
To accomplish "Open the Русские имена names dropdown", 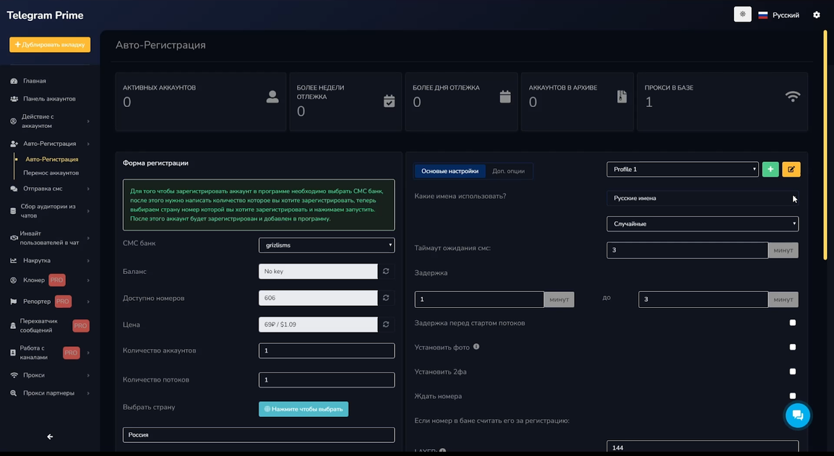I will 703,198.
